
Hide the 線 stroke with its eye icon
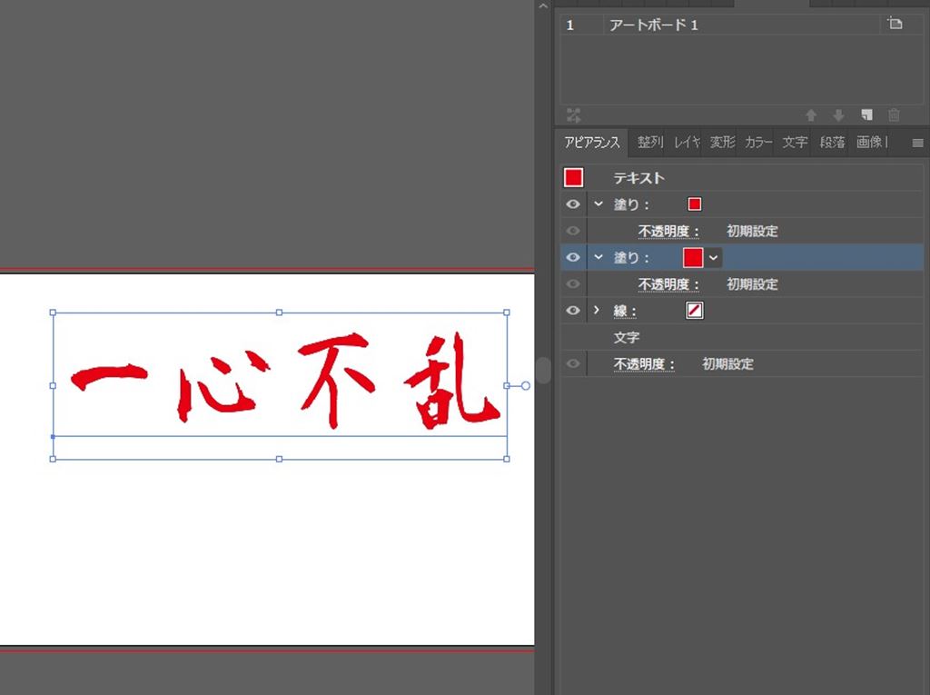click(573, 311)
